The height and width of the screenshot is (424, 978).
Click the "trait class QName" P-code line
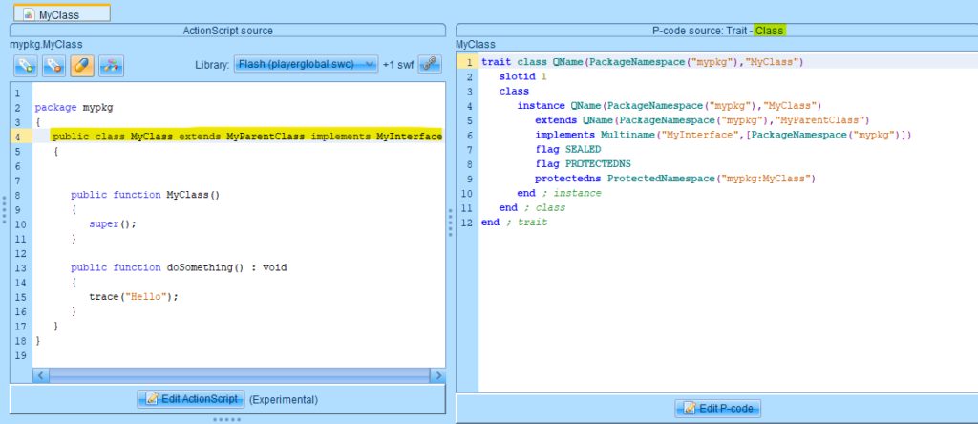(x=642, y=62)
